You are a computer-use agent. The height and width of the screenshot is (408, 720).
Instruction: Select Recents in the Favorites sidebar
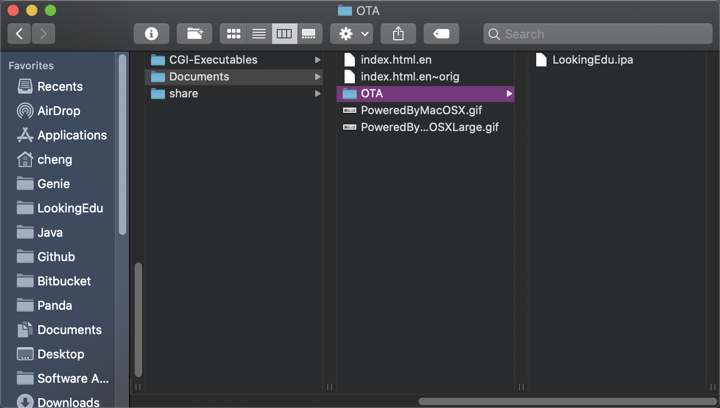60,87
